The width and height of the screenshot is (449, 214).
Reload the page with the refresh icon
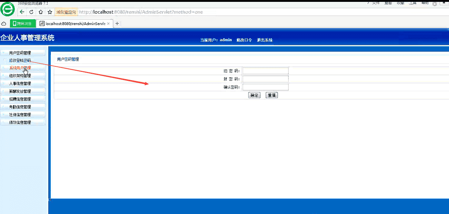click(31, 12)
